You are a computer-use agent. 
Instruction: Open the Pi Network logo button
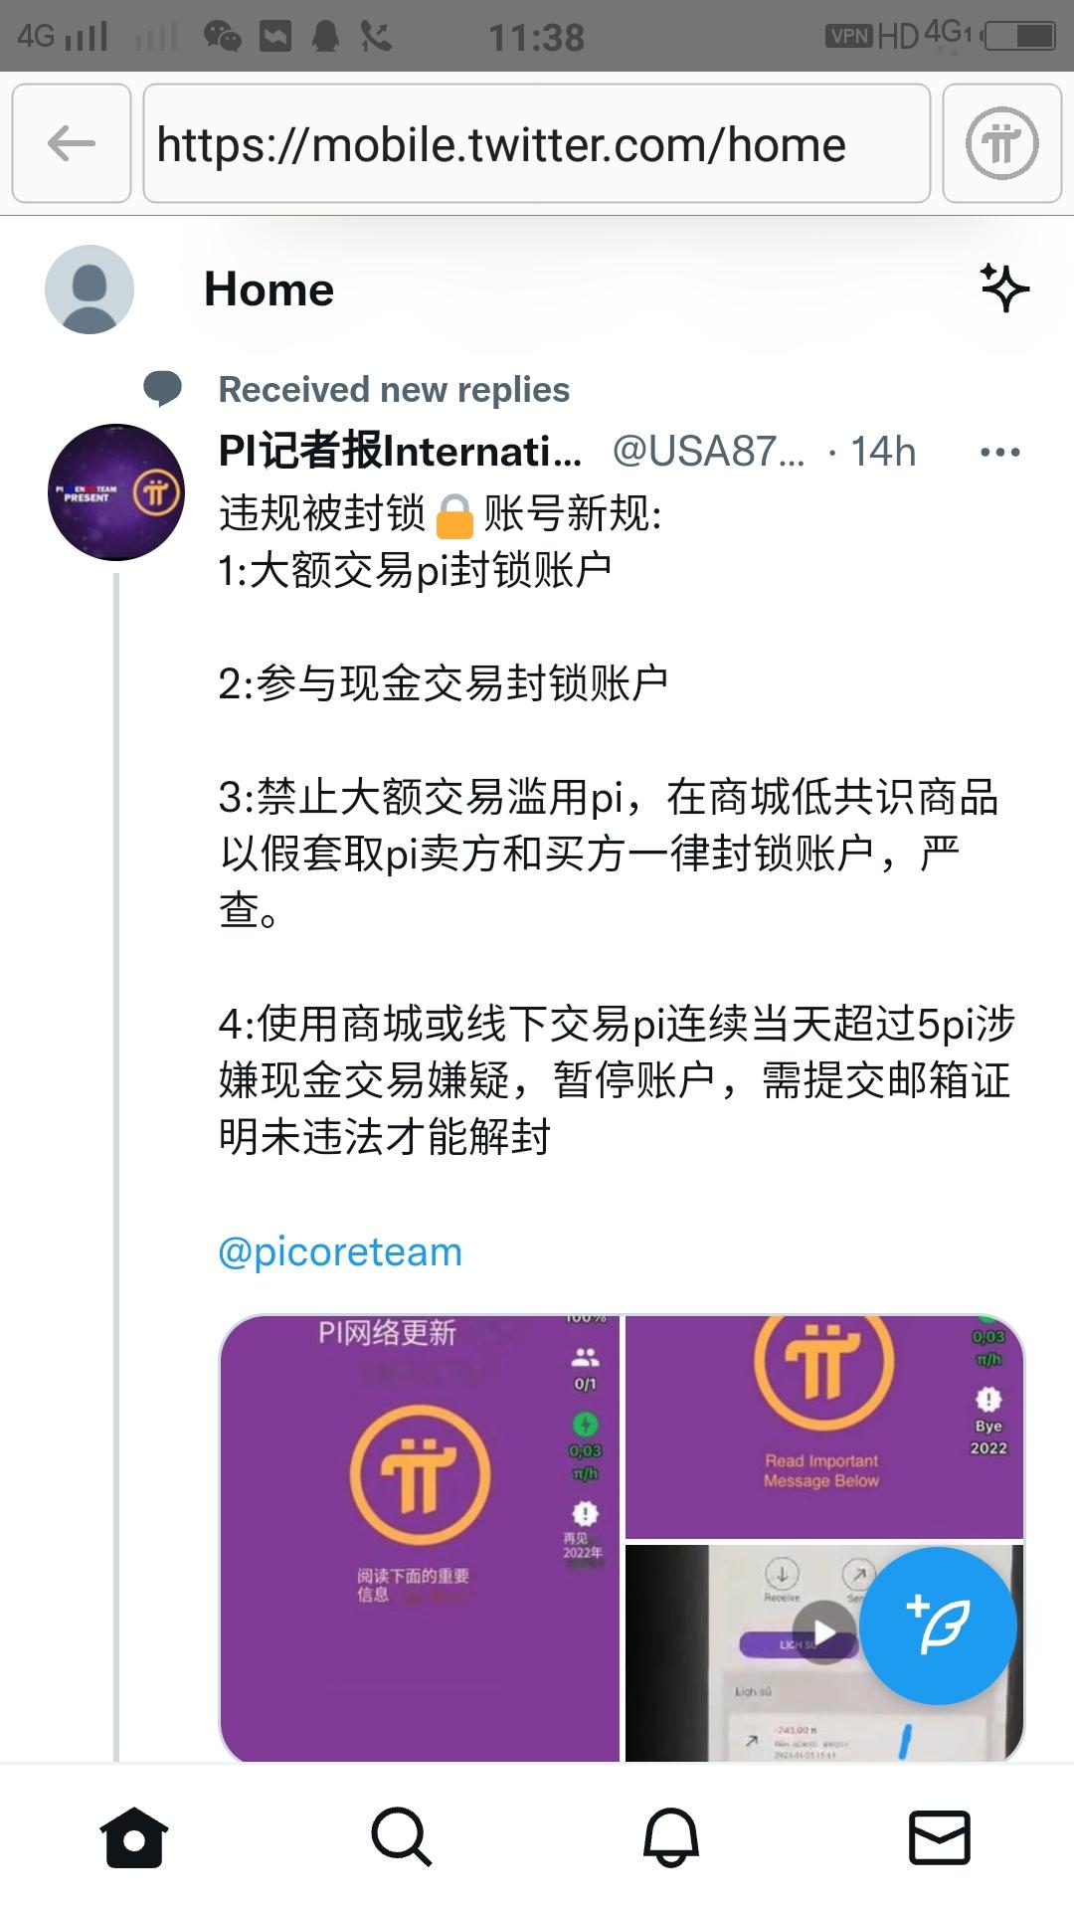1001,143
